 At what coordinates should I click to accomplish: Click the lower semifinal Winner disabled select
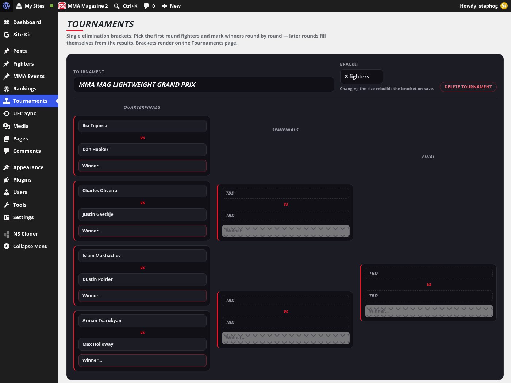(286, 338)
